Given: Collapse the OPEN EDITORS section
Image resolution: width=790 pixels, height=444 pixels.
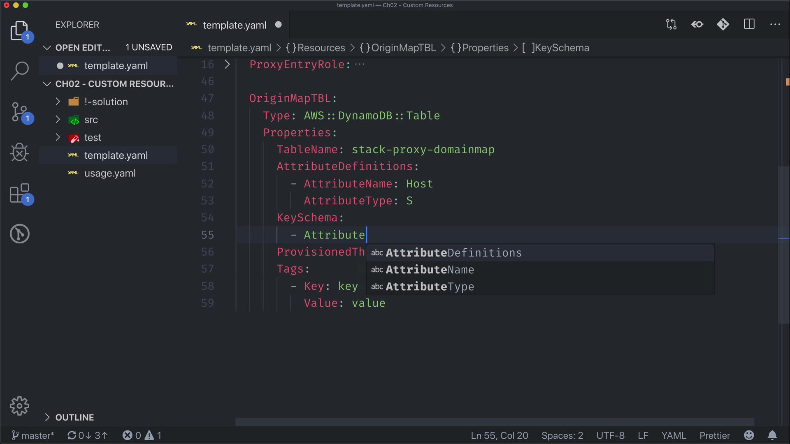Looking at the screenshot, I should point(47,48).
